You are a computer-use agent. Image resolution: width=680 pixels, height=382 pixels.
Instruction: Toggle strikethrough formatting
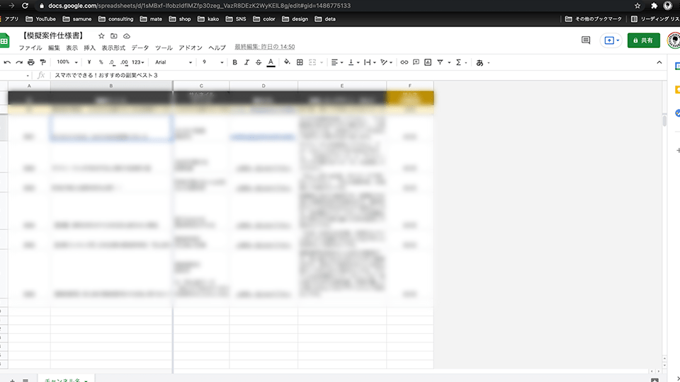pos(259,62)
